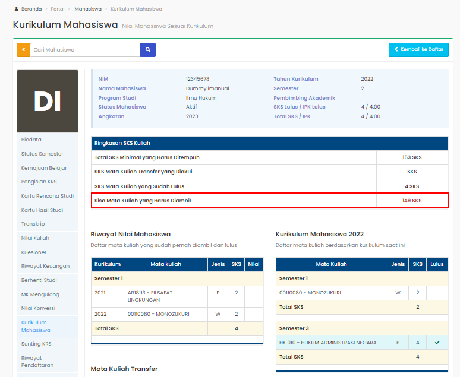Open the Biodata sidebar menu
Screen dimensions: 460x377
tap(48, 140)
